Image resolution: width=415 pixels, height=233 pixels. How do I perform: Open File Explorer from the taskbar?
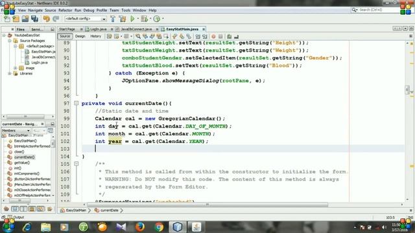[46, 227]
